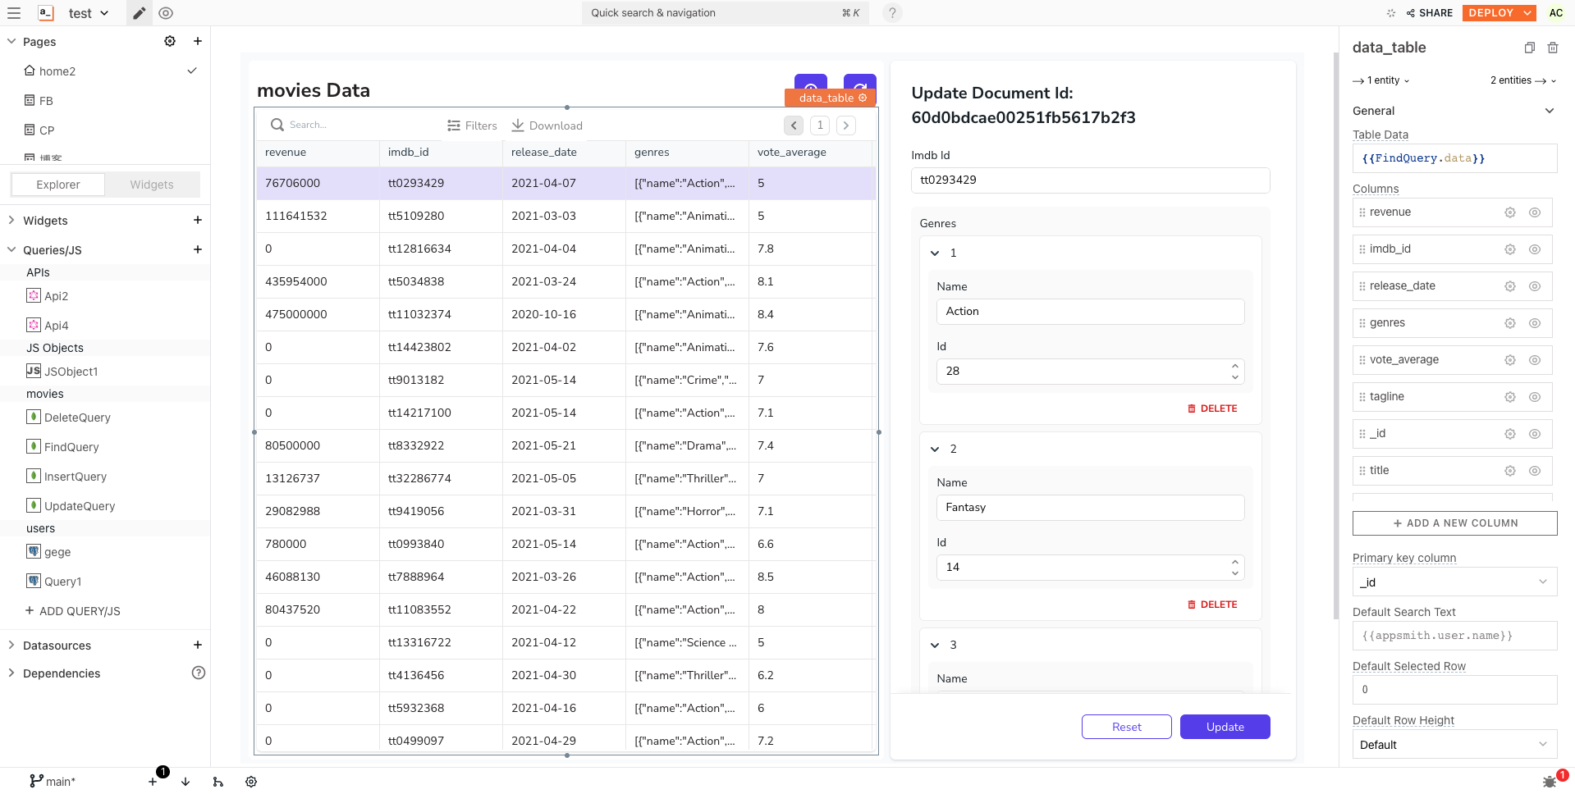Collapse genre item 1 section
The image size is (1575, 794).
(x=935, y=253)
